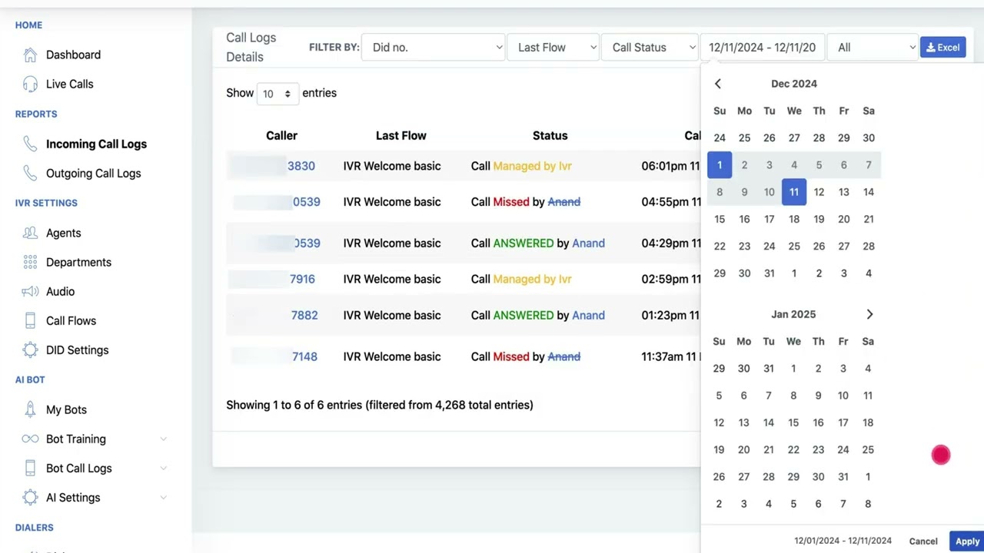Select December 11 in Dec 2024 calendar
Screen dimensions: 984x553
click(794, 192)
